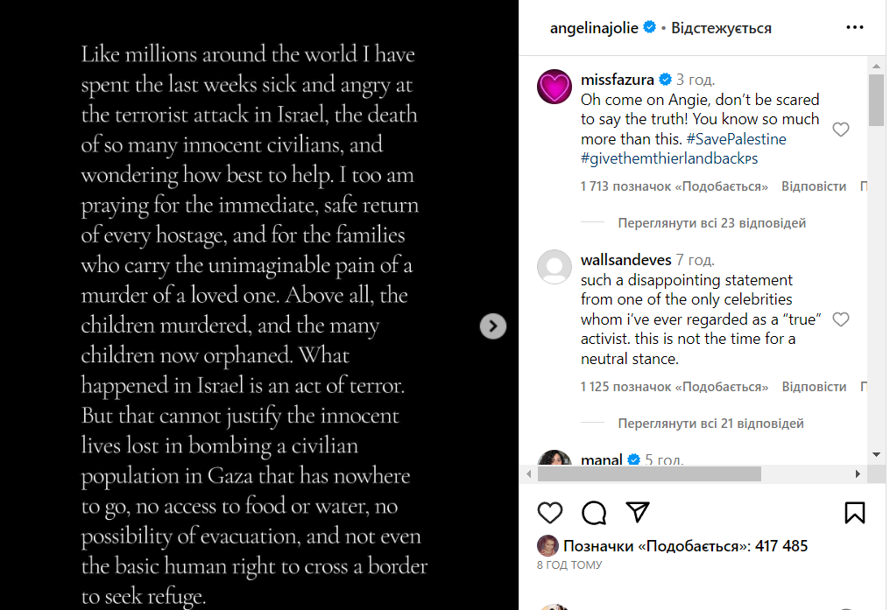Open missfazura's pink heart avatar
This screenshot has width=890, height=610.
(x=554, y=87)
